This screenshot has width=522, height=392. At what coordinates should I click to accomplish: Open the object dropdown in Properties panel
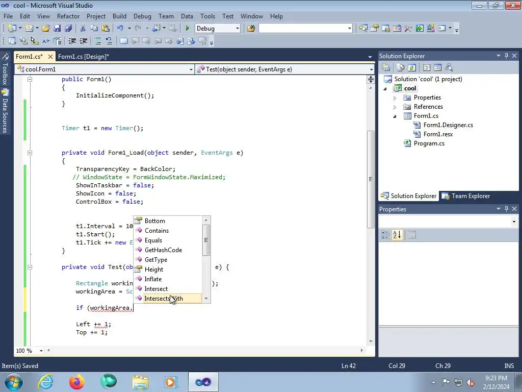pos(514,222)
